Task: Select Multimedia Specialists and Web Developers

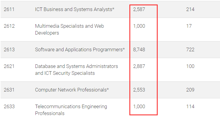Action: pos(69,30)
